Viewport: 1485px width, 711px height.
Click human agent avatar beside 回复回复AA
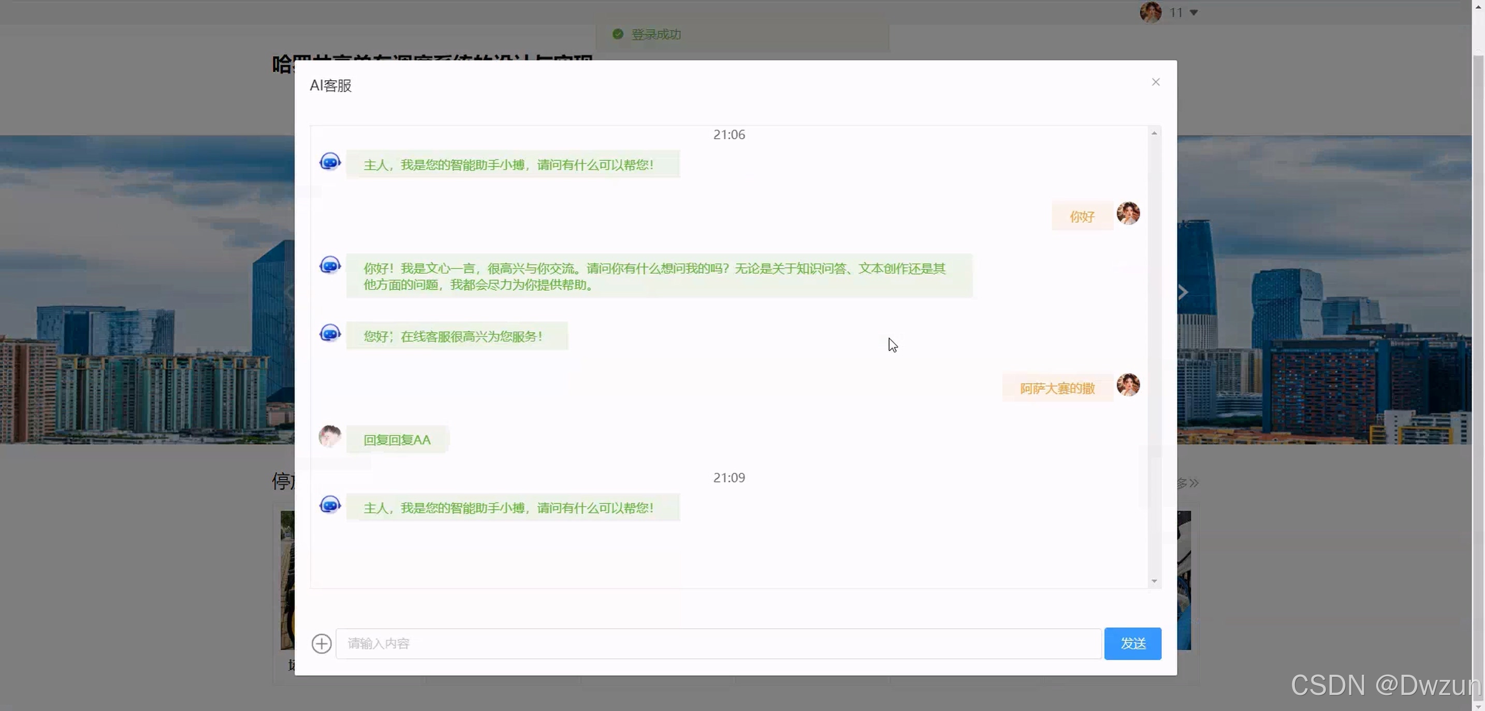coord(330,437)
